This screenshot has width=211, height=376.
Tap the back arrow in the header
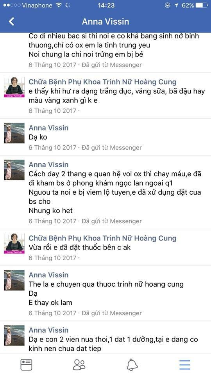click(x=11, y=22)
